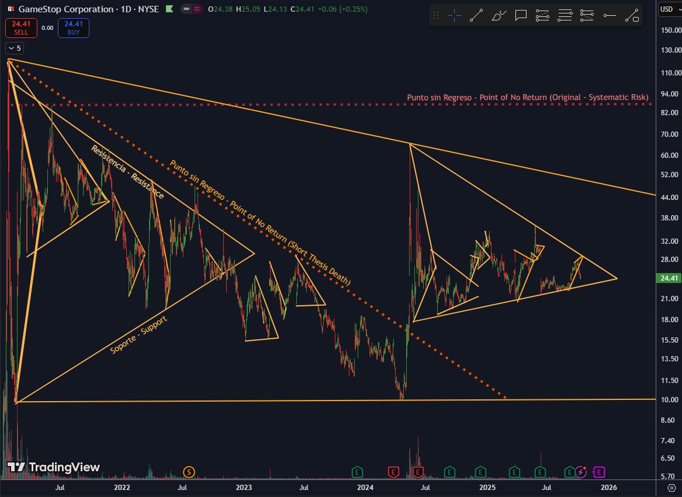682x497 pixels.
Task: Click the magenta upcoming earnings E marker
Action: (x=600, y=472)
